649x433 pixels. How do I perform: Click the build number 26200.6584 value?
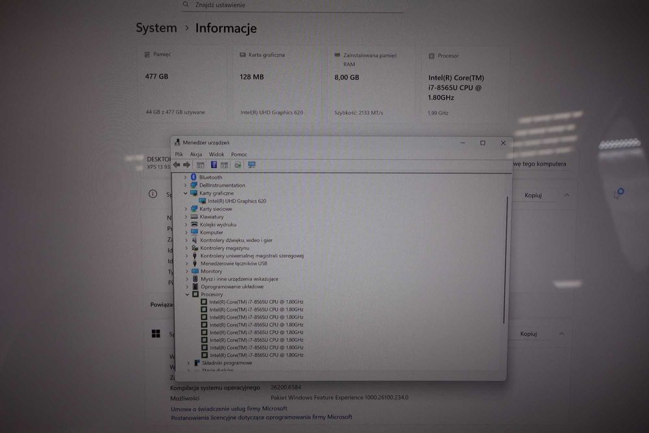pyautogui.click(x=286, y=387)
